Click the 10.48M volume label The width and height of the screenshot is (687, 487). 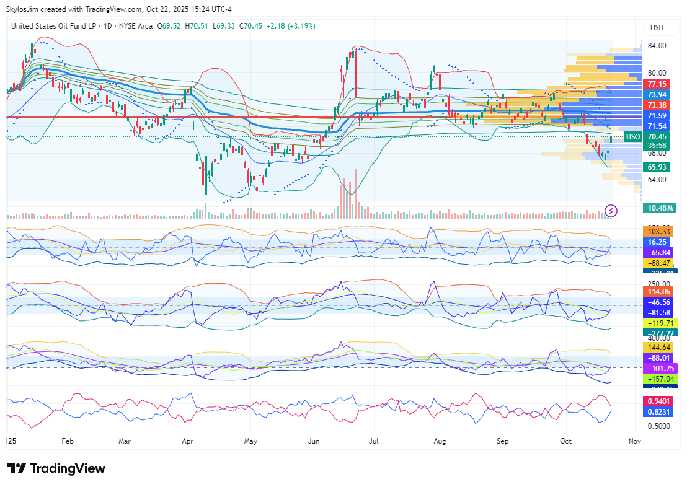658,208
